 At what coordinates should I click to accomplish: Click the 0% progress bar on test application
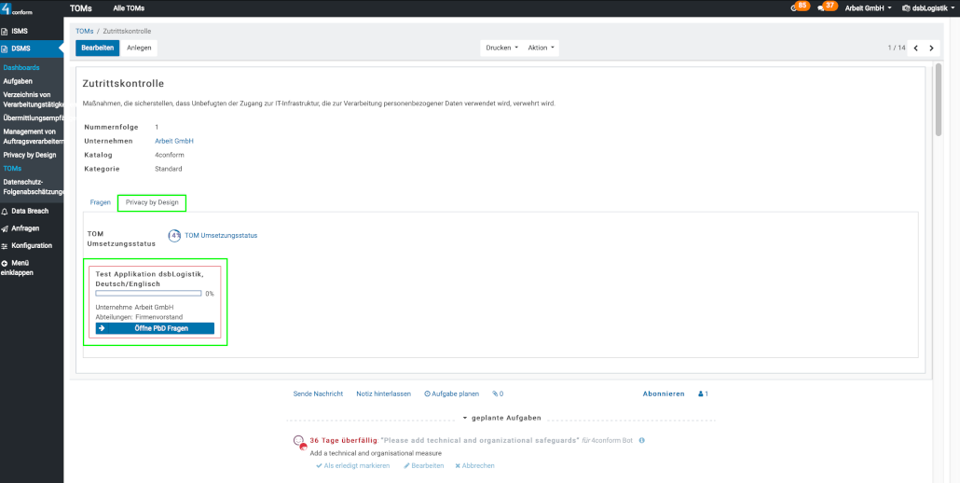(x=148, y=294)
